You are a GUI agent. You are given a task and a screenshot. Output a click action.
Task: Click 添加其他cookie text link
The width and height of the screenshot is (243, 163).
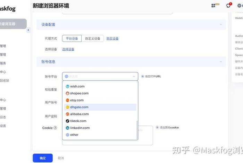click(169, 128)
